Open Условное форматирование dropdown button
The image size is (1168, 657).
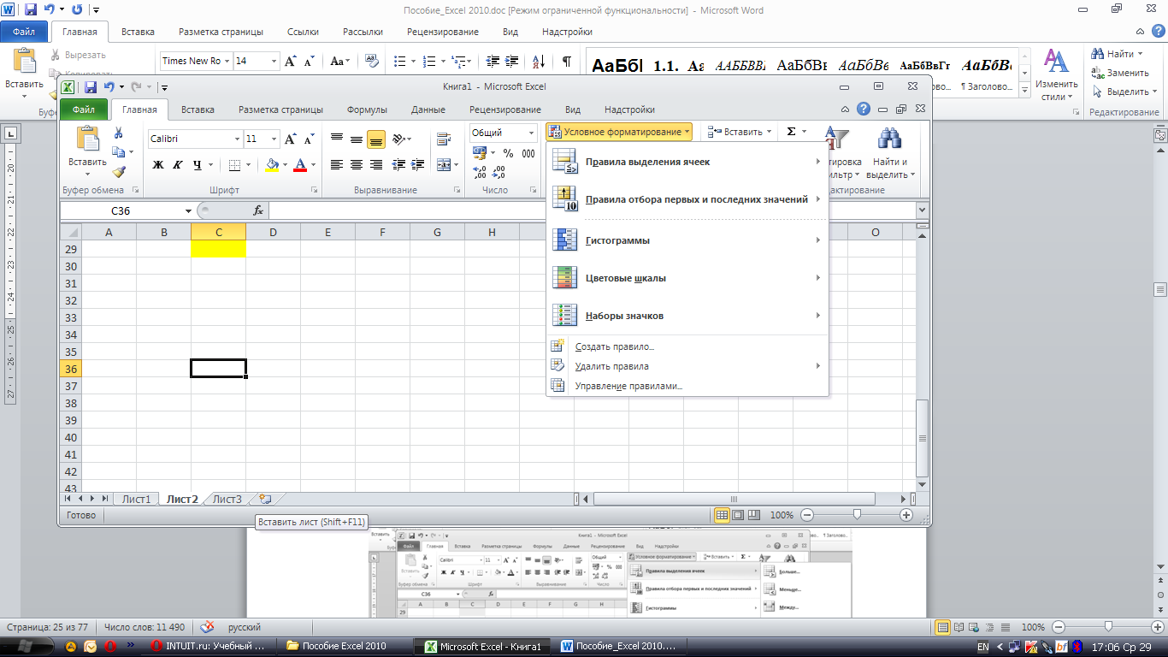pyautogui.click(x=619, y=132)
